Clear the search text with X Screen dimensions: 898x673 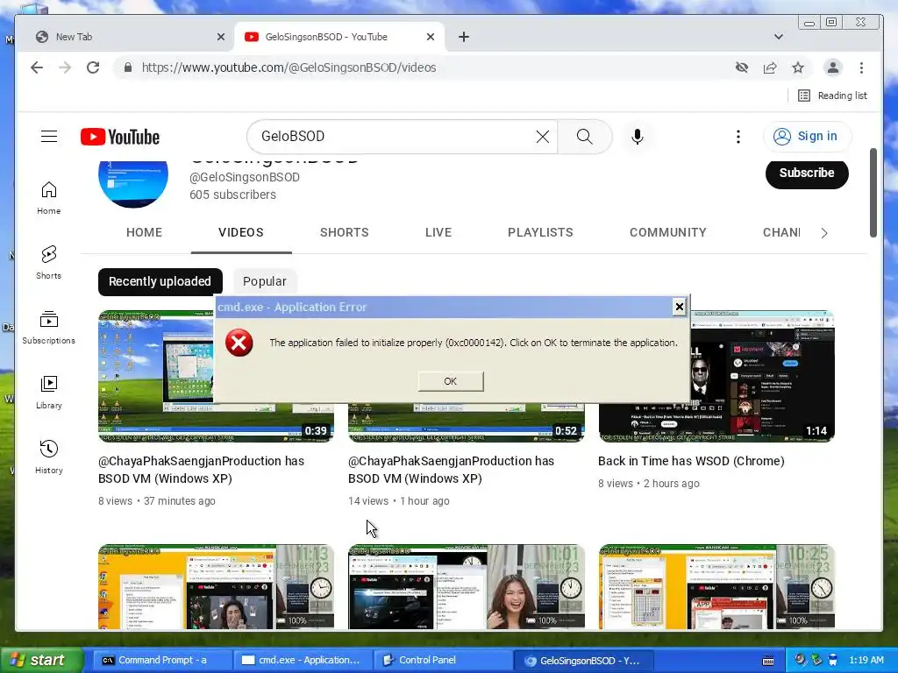[x=542, y=136]
